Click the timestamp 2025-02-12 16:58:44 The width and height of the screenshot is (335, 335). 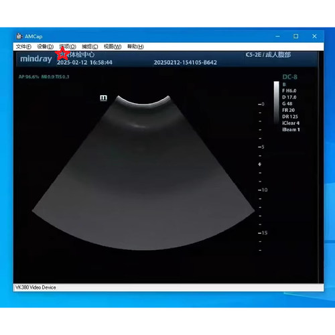(x=84, y=62)
